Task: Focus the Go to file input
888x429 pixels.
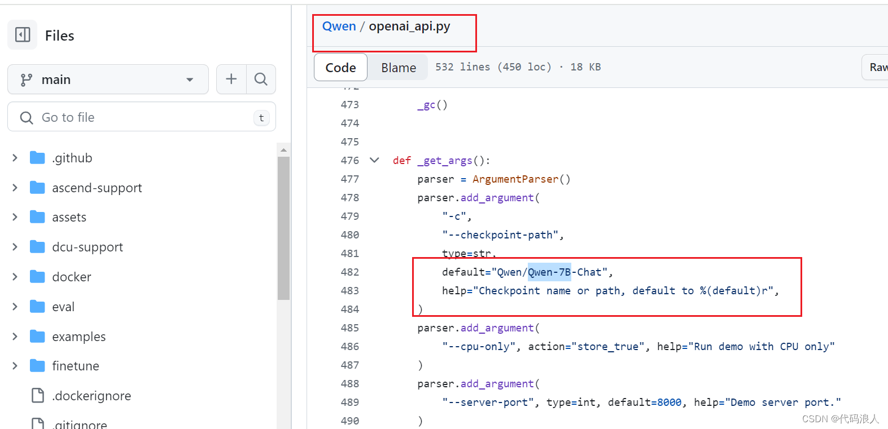Action: point(142,117)
